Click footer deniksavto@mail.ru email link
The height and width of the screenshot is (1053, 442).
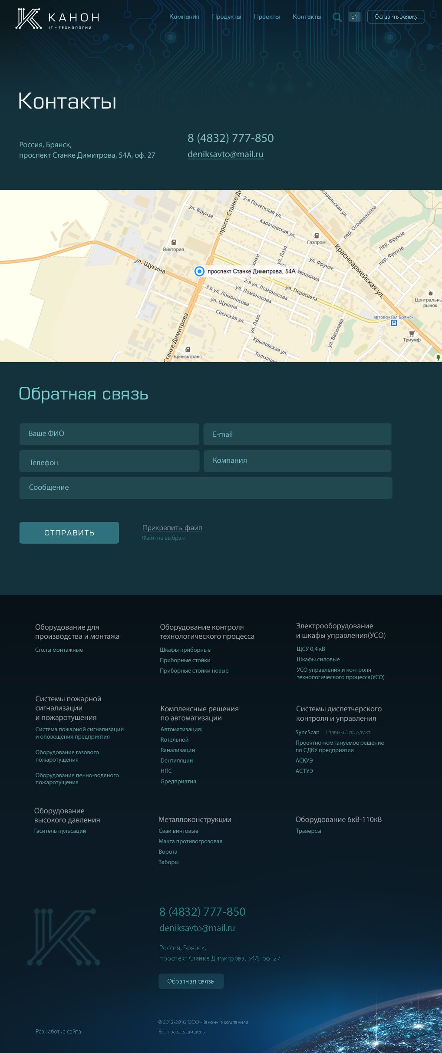197,928
